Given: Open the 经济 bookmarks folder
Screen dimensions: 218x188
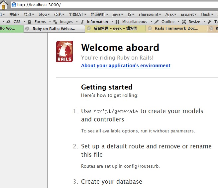Looking at the screenshot, I should (29, 14).
